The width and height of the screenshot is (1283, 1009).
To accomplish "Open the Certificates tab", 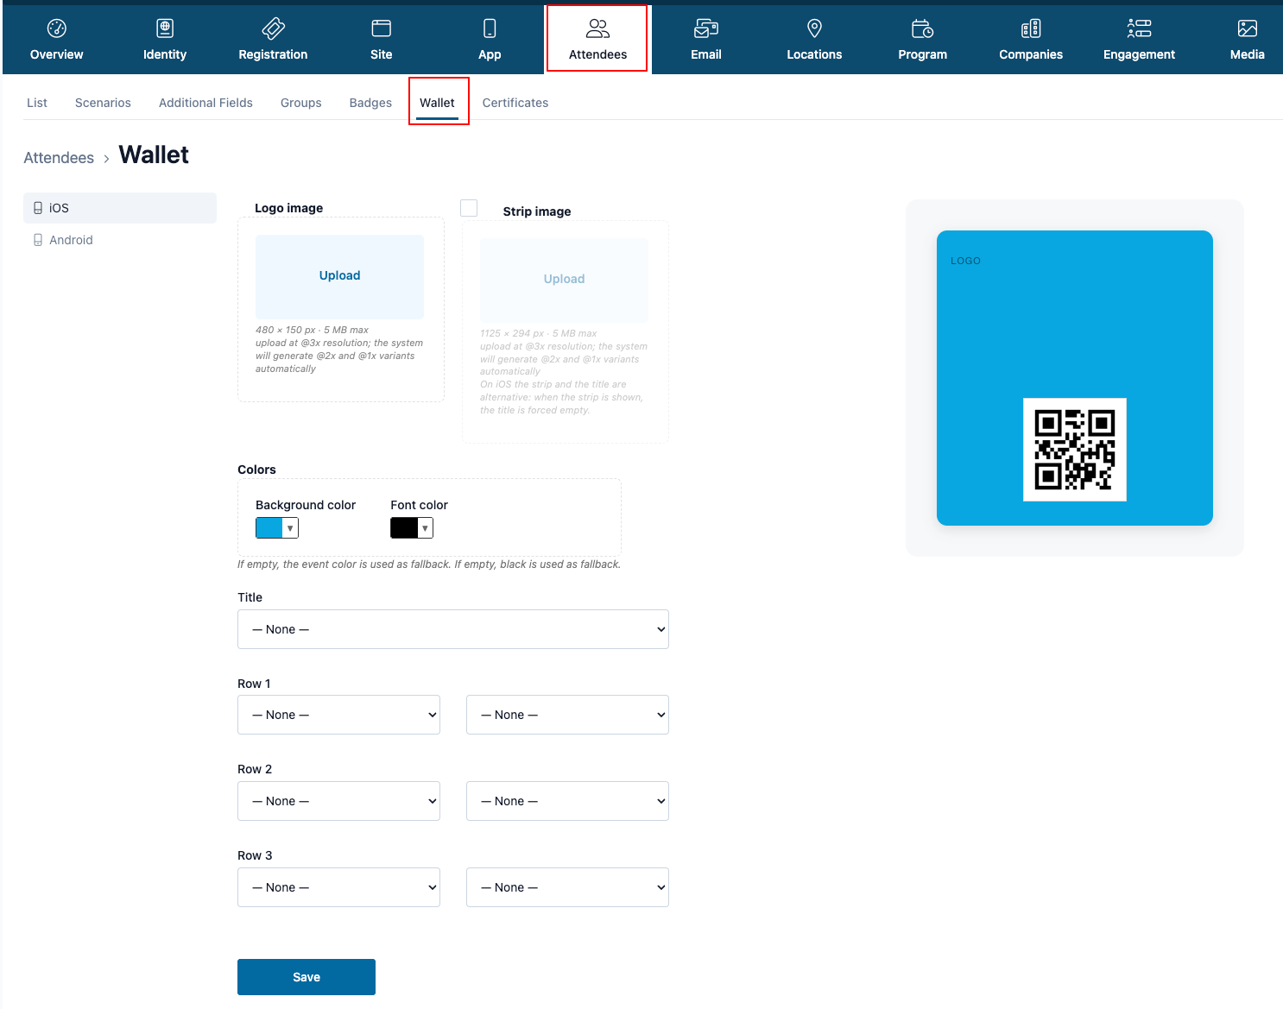I will [515, 103].
